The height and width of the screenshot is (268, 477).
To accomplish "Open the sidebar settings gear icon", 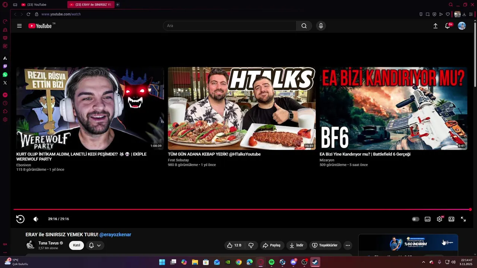I will point(5,119).
